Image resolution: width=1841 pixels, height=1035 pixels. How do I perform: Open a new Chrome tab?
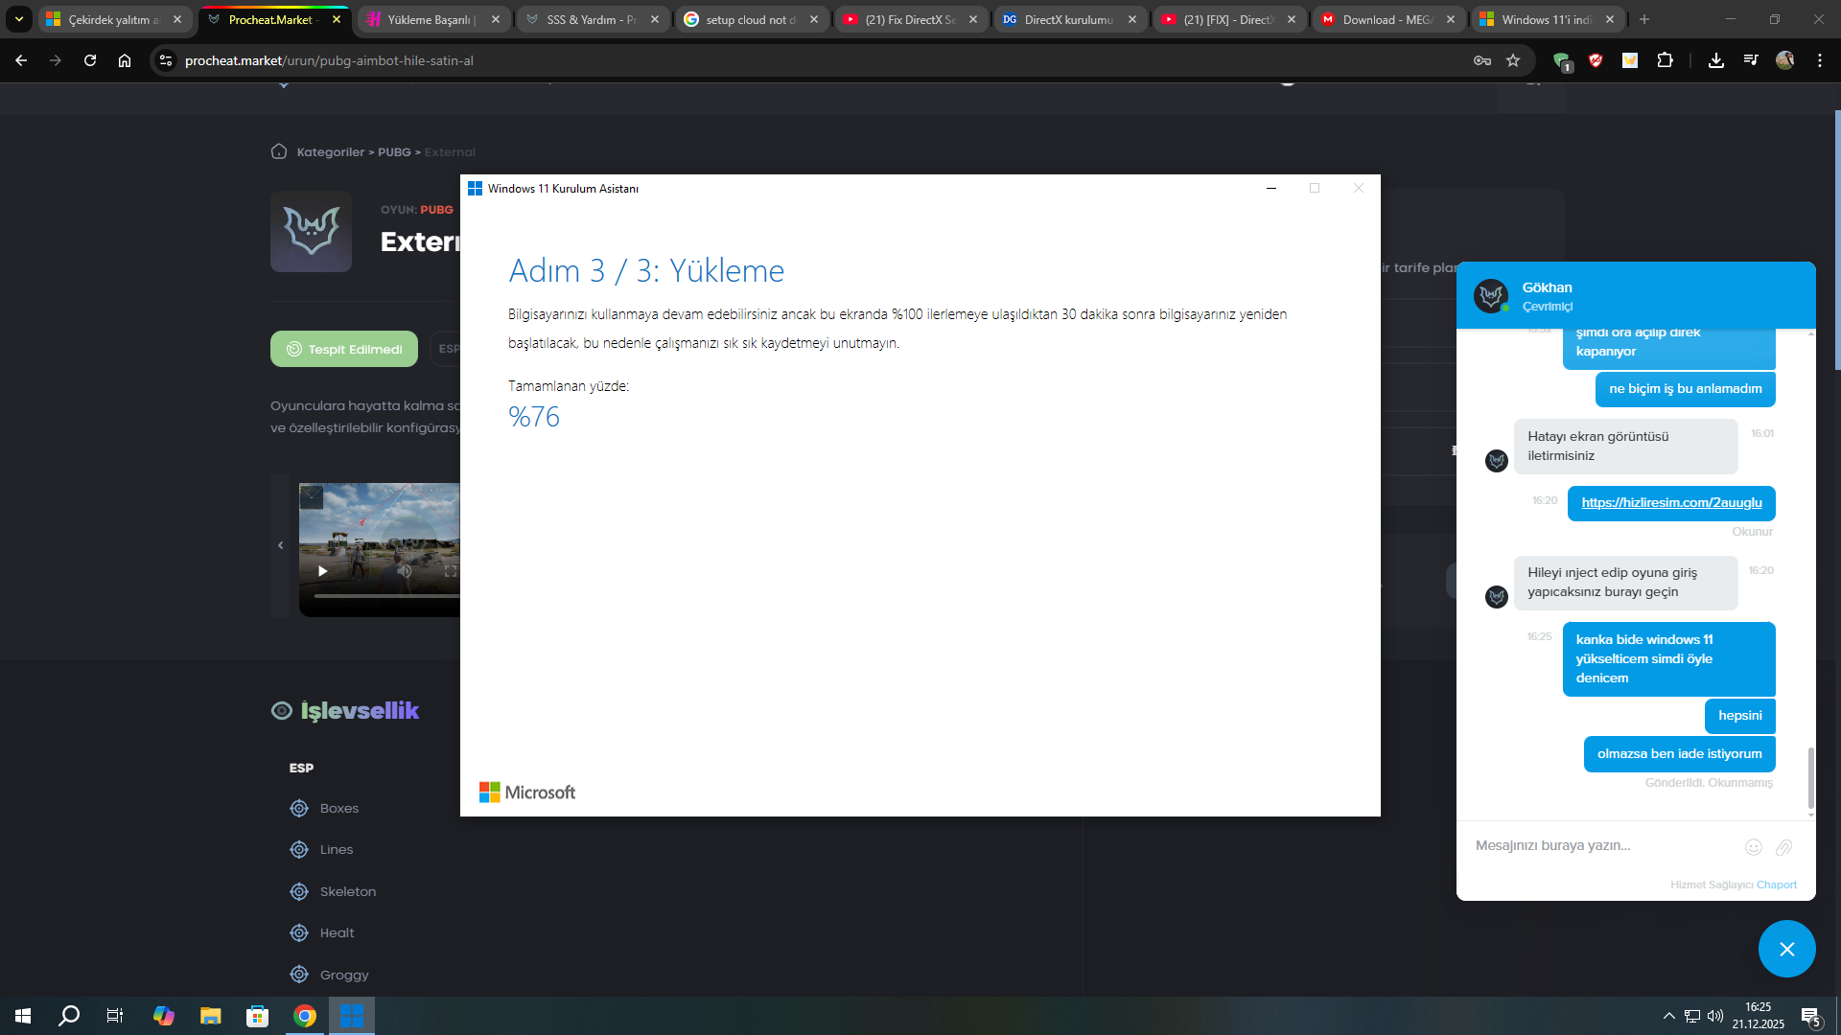[x=1644, y=19]
